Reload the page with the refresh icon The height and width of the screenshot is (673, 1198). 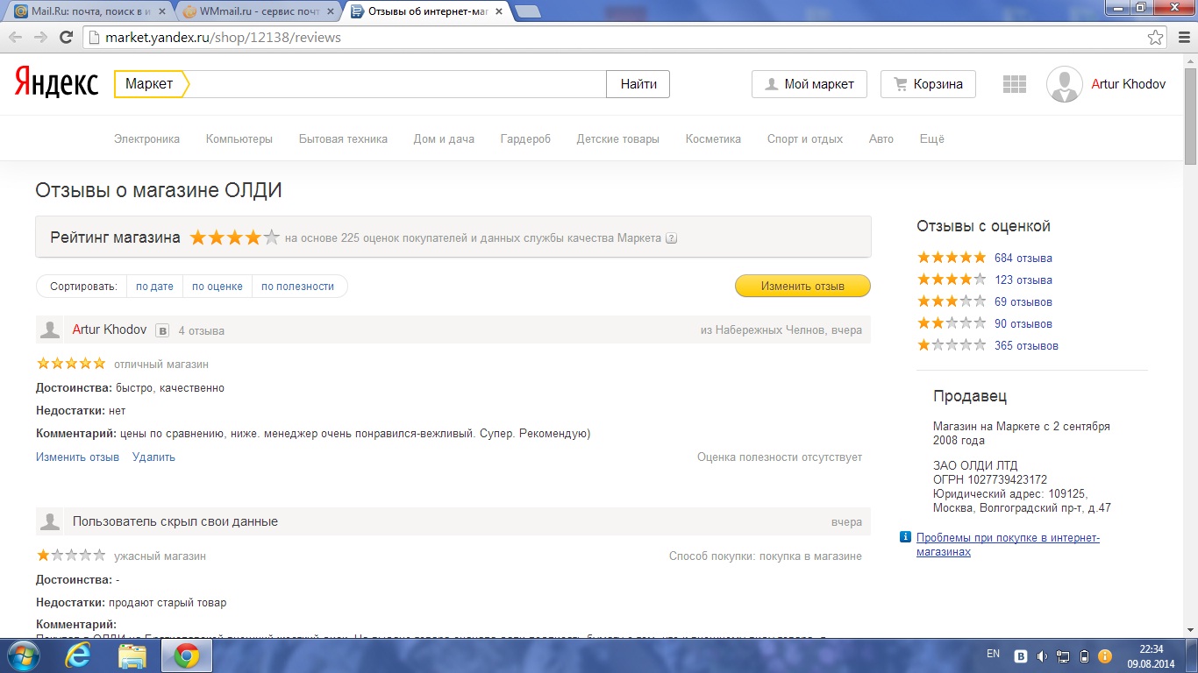[x=66, y=38]
